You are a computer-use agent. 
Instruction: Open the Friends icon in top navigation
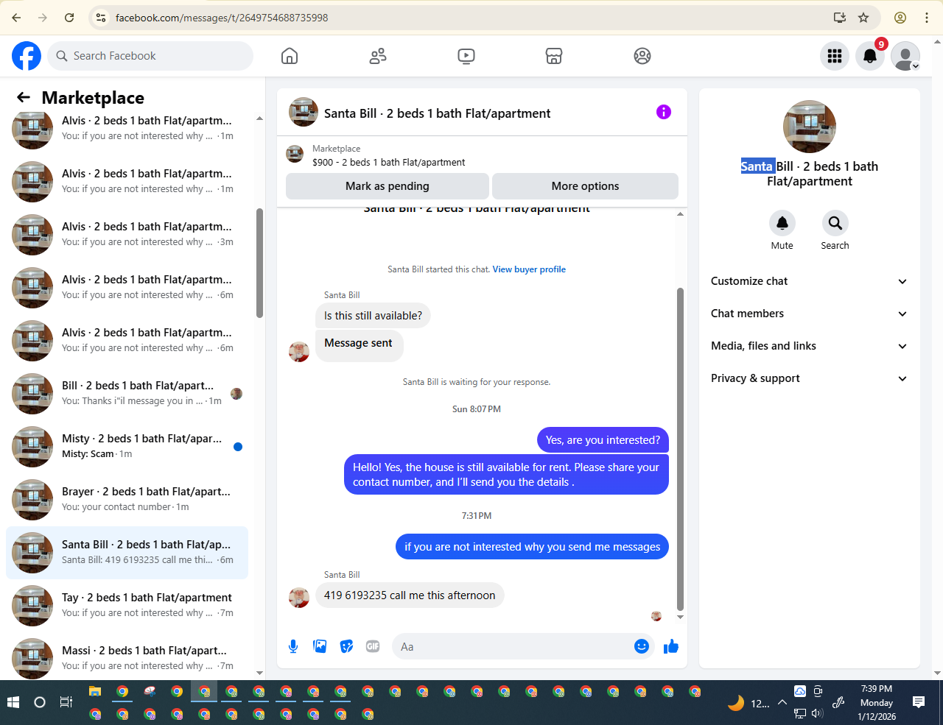pos(378,56)
